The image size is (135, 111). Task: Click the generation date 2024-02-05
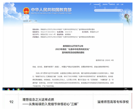(69, 32)
